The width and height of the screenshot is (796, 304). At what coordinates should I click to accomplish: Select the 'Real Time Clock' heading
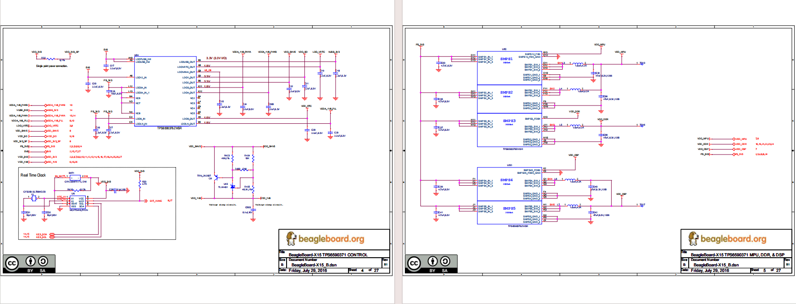coord(33,175)
